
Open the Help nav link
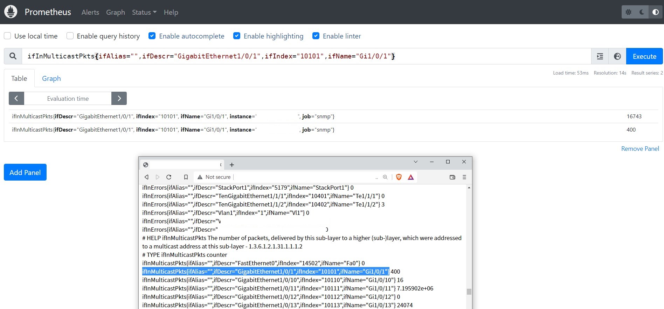click(171, 12)
